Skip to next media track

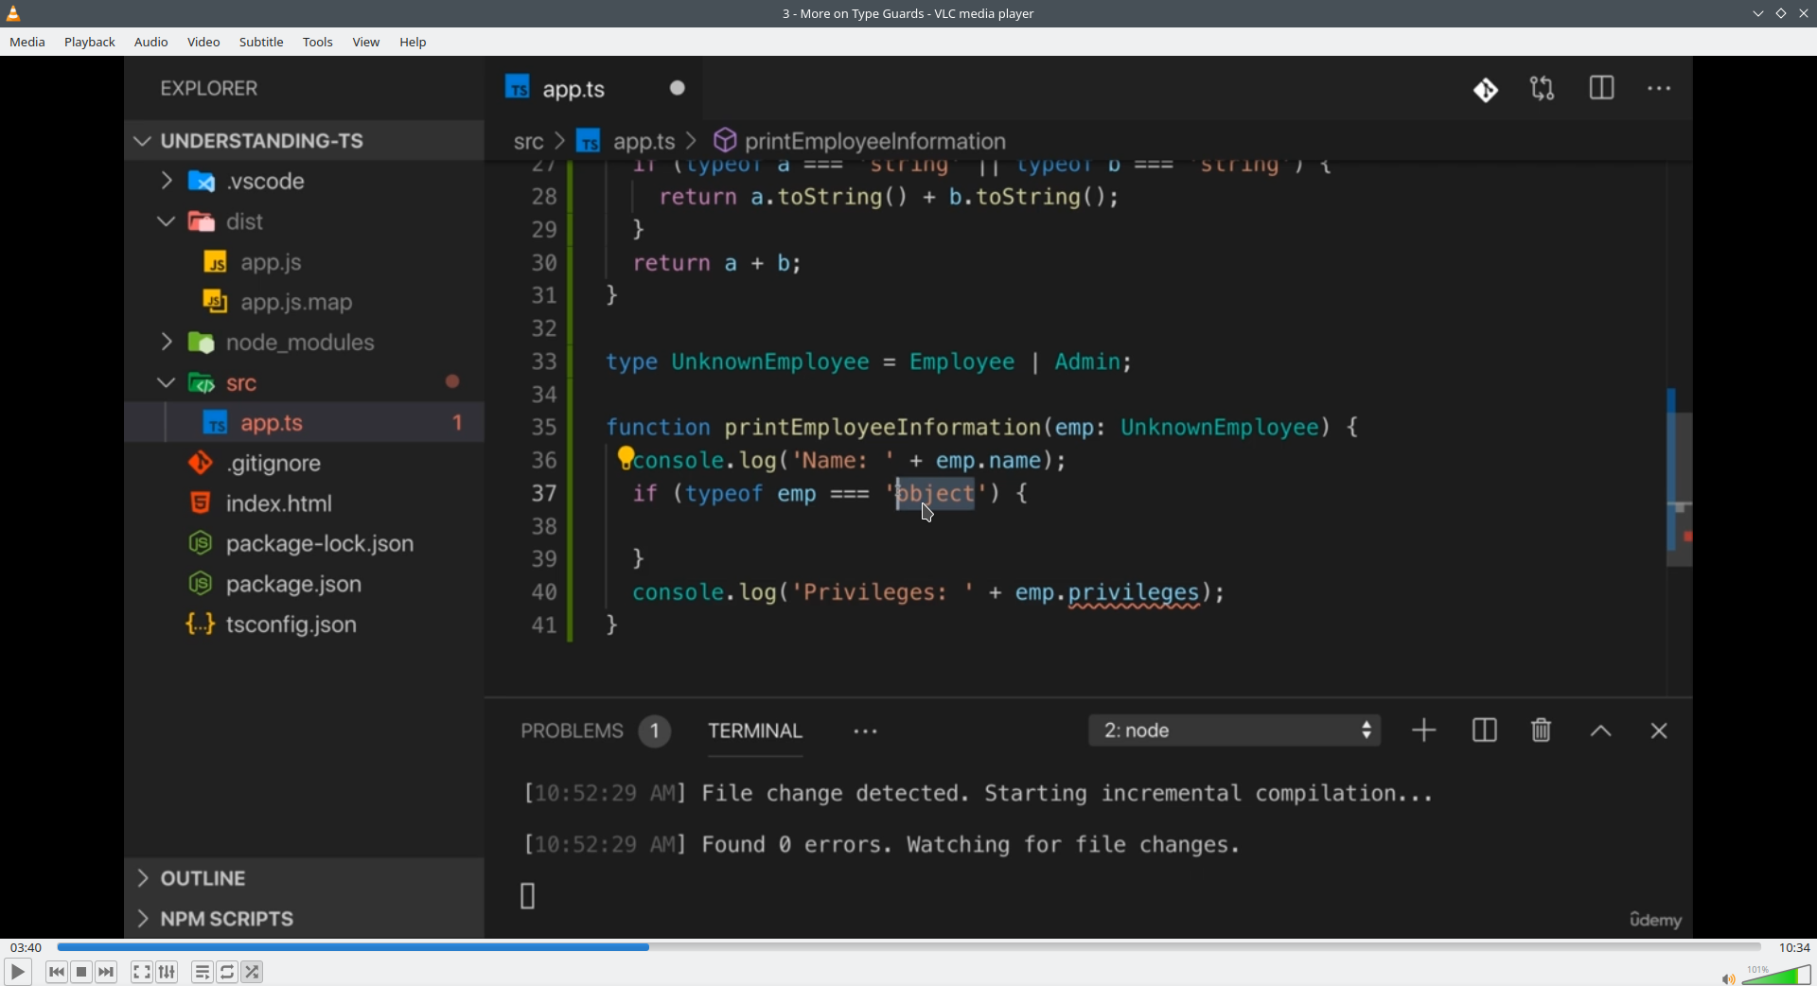107,972
